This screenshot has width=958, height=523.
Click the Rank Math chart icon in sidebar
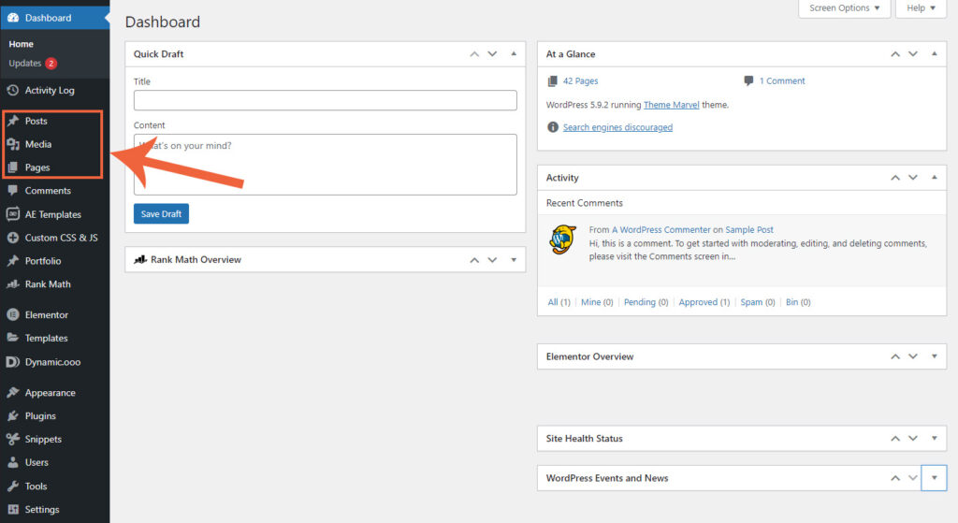click(13, 284)
